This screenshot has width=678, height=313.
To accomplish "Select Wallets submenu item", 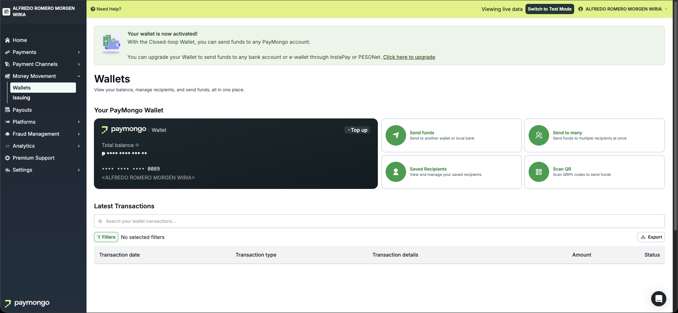I will [x=43, y=88].
